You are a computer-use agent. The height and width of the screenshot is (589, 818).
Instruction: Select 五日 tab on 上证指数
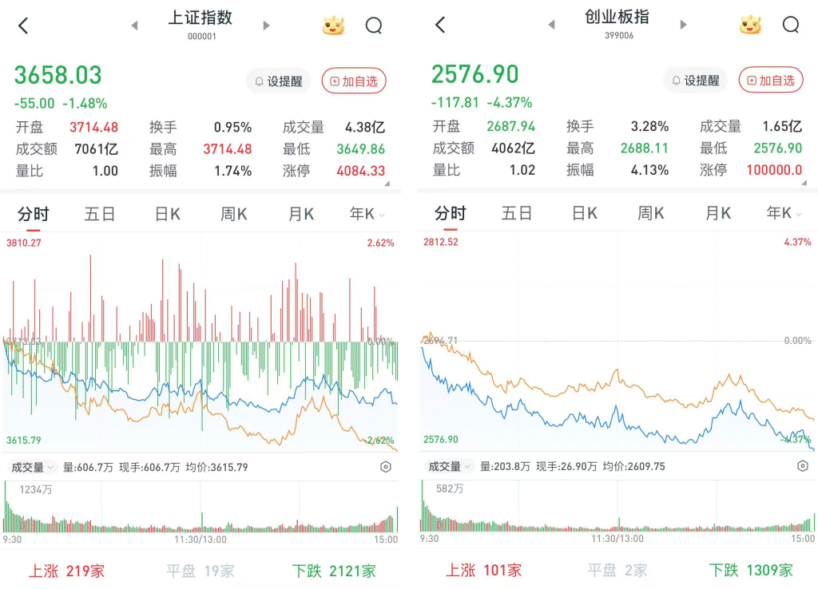[100, 214]
